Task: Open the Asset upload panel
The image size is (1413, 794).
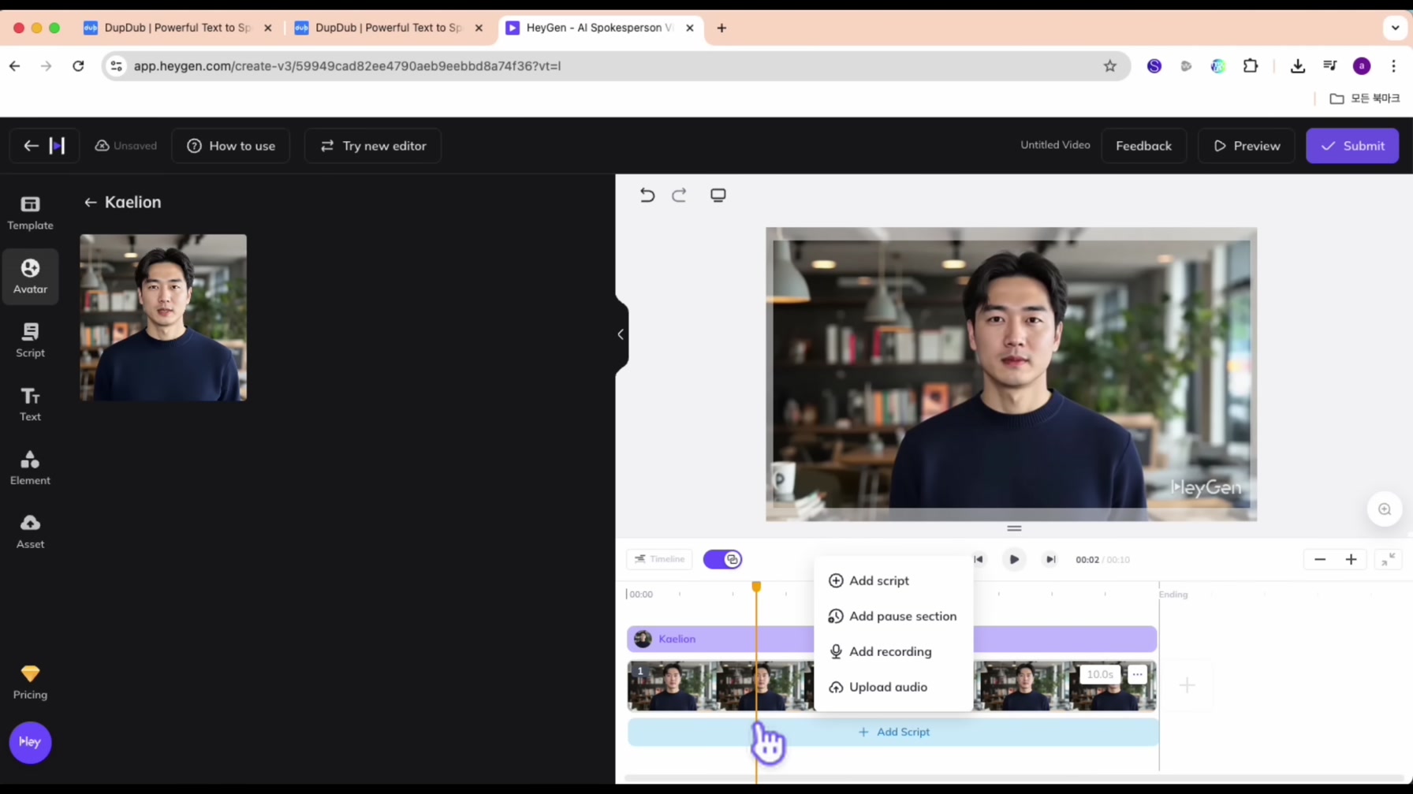Action: point(30,531)
